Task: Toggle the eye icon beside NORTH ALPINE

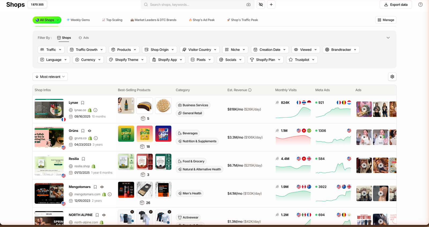Action: (104, 215)
